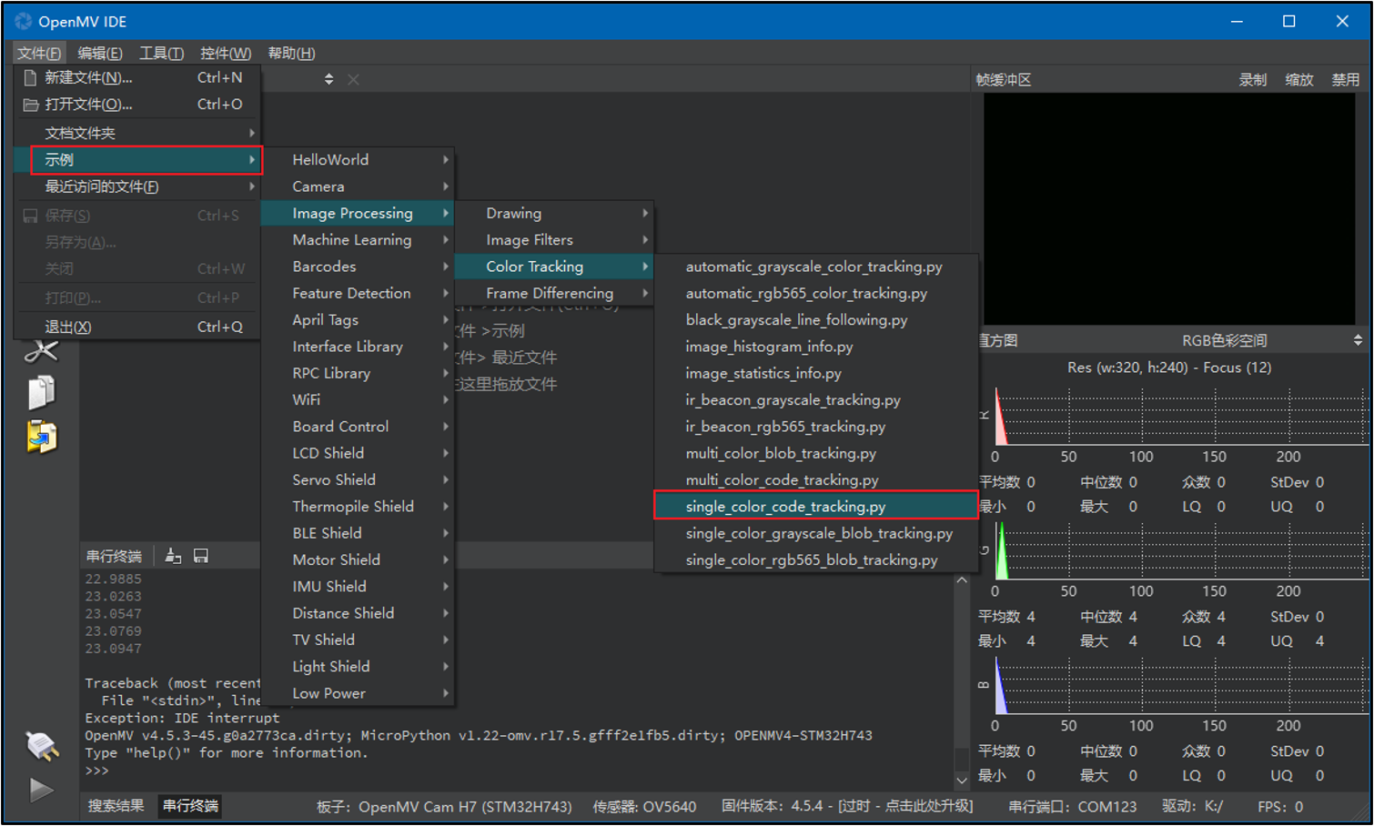Click the black frame buffer preview

click(1169, 208)
